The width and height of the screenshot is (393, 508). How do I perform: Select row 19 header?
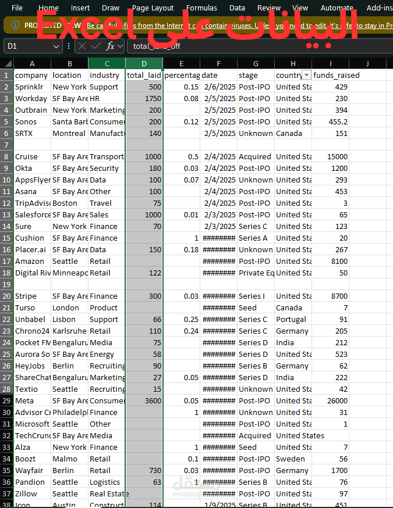coord(6,284)
